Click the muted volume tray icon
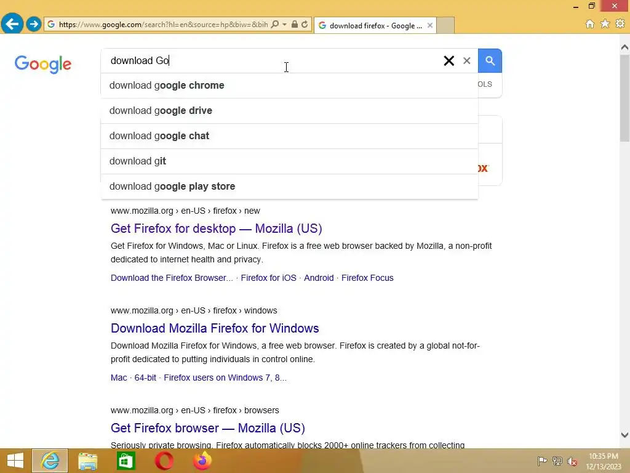This screenshot has height=473, width=630. click(x=572, y=461)
